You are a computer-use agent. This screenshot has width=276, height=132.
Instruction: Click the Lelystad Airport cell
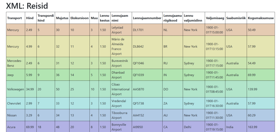click(117, 30)
